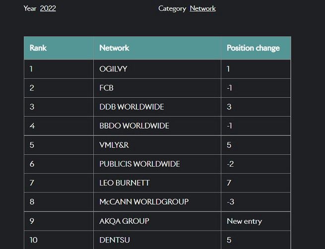The image size is (325, 249).
Task: Select the OGILVY network cell
Action: coord(113,69)
